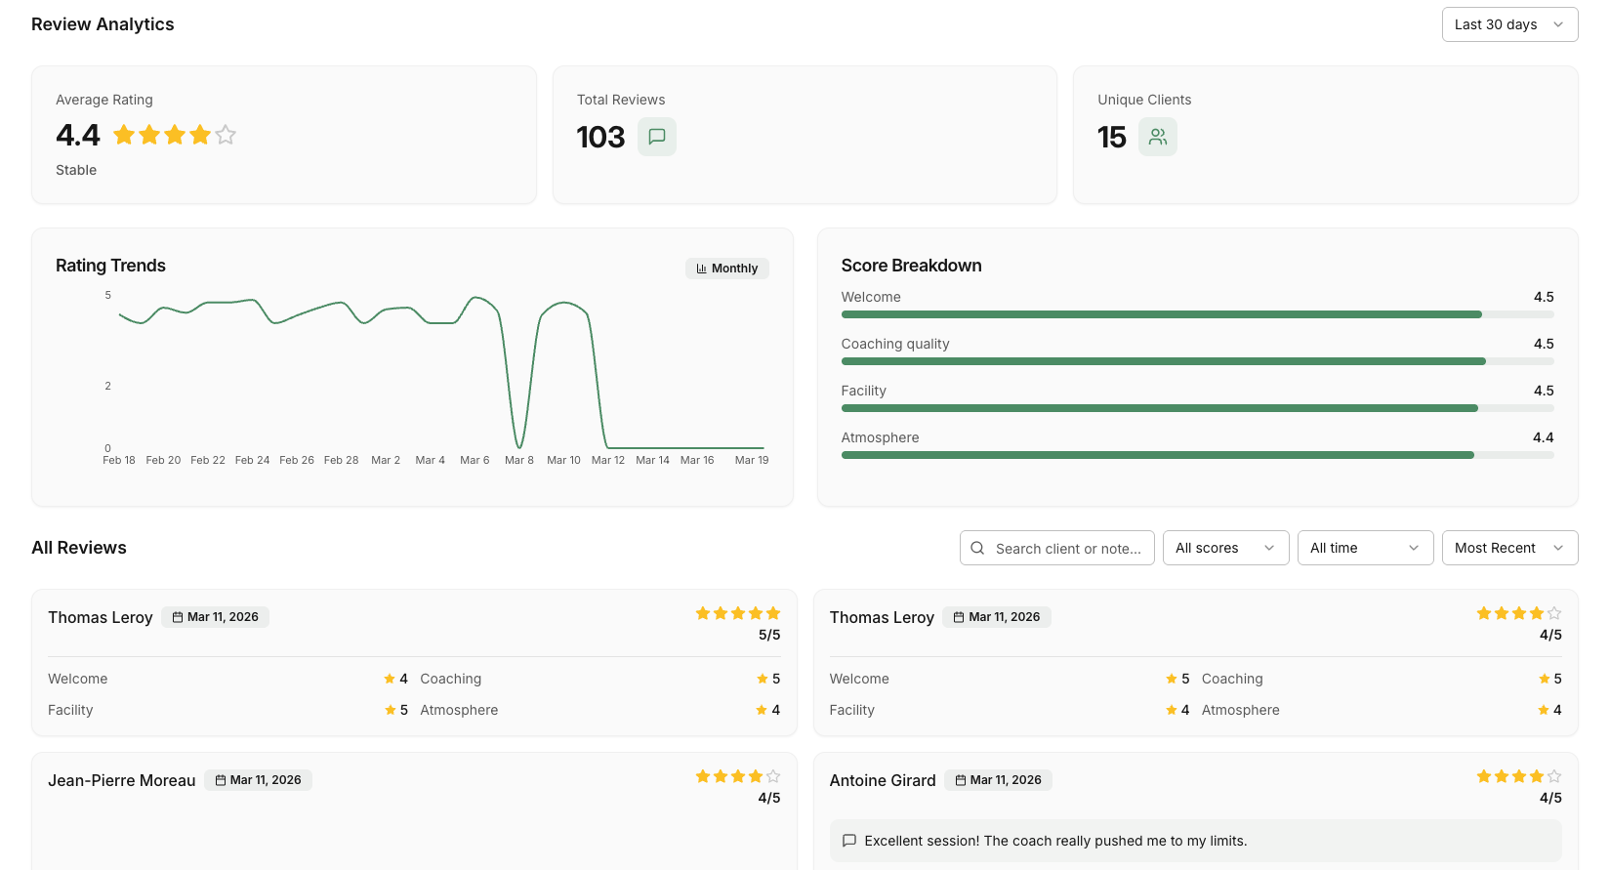Image resolution: width=1610 pixels, height=870 pixels.
Task: Open the All scores filter dropdown
Action: pos(1225,548)
